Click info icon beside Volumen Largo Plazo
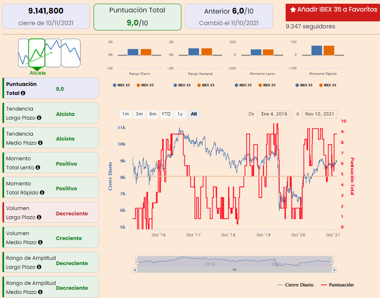Image resolution: width=380 pixels, height=298 pixels. pyautogui.click(x=39, y=217)
